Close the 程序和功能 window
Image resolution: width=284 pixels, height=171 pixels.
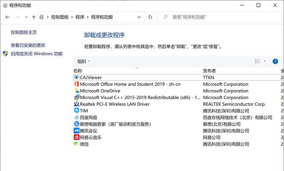coord(275,5)
